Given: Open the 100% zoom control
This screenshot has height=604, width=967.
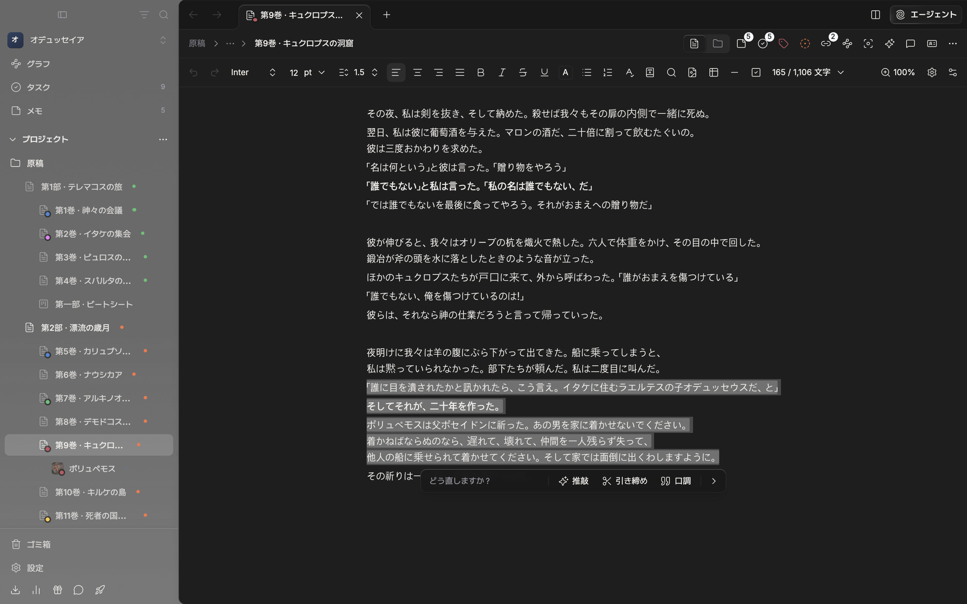Looking at the screenshot, I should (898, 72).
